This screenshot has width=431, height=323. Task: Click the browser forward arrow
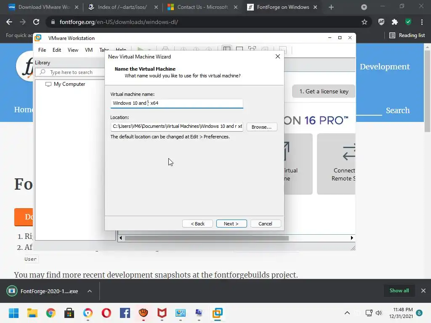click(x=23, y=22)
